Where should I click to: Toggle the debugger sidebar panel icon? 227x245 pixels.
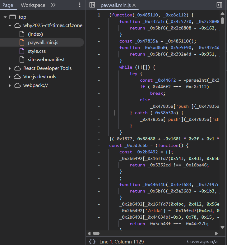pyautogui.click(x=219, y=5)
